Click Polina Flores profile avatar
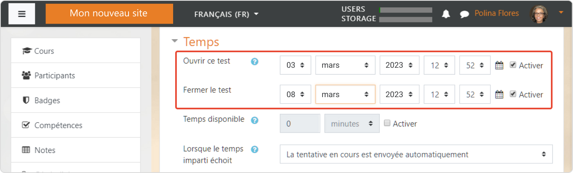The height and width of the screenshot is (173, 573). (x=539, y=14)
